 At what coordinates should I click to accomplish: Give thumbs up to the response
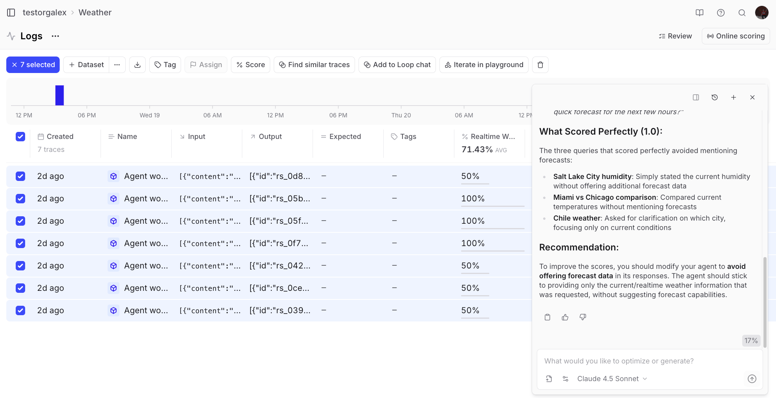tap(565, 317)
